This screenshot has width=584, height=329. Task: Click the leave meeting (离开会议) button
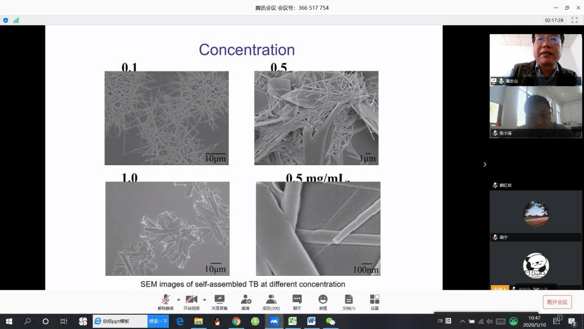pyautogui.click(x=557, y=302)
